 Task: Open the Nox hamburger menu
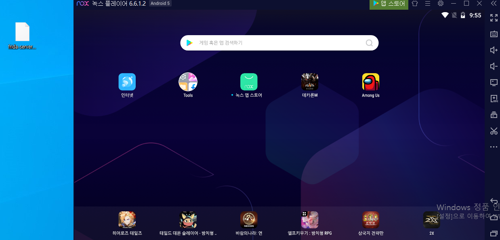[x=428, y=3]
